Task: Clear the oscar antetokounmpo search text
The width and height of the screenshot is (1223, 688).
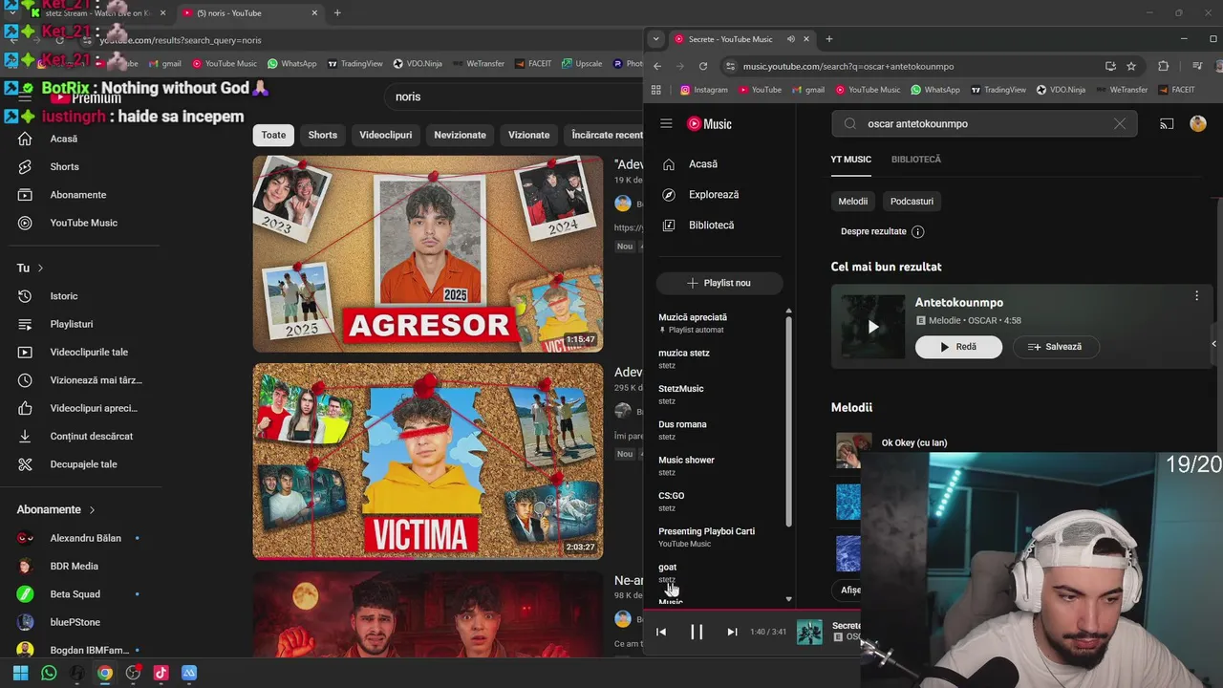Action: pyautogui.click(x=1119, y=123)
